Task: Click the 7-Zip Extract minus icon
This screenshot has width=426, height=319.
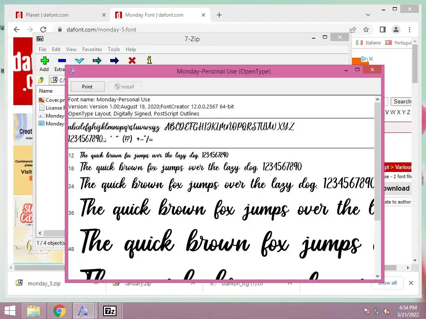Action: click(x=62, y=61)
